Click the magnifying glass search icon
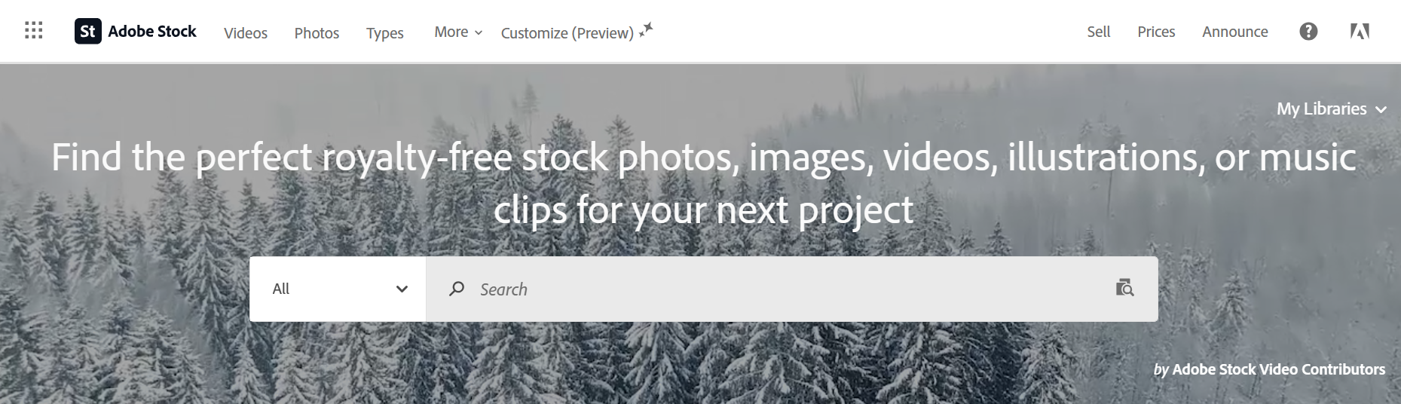The width and height of the screenshot is (1401, 404). pos(457,289)
